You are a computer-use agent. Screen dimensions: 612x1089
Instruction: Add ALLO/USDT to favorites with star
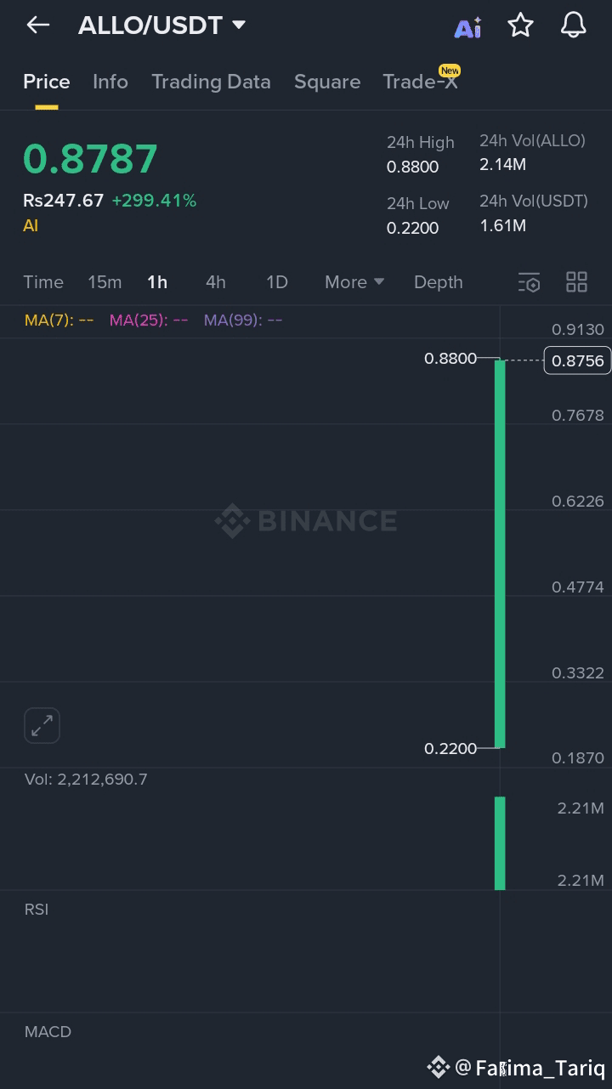point(520,26)
